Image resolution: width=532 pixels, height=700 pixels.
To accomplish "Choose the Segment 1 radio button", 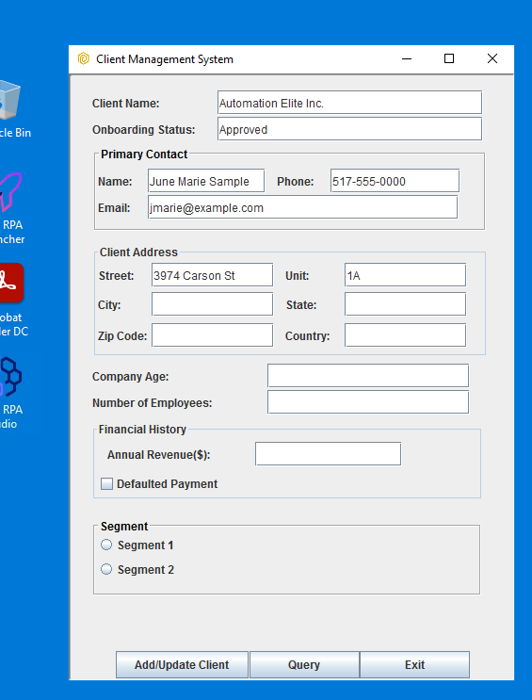I will [106, 545].
